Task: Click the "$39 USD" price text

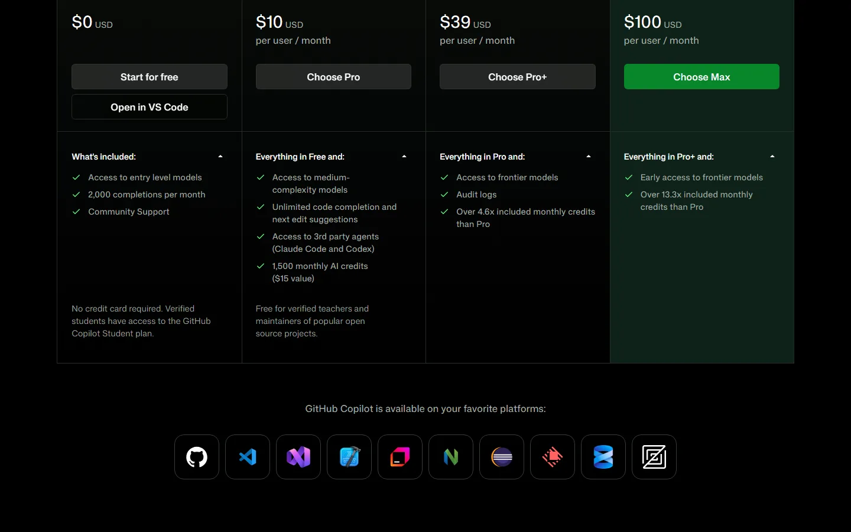Action: click(465, 22)
